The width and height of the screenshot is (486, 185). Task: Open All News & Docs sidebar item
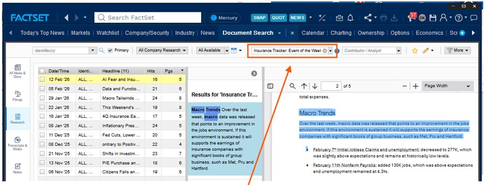pos(18,71)
